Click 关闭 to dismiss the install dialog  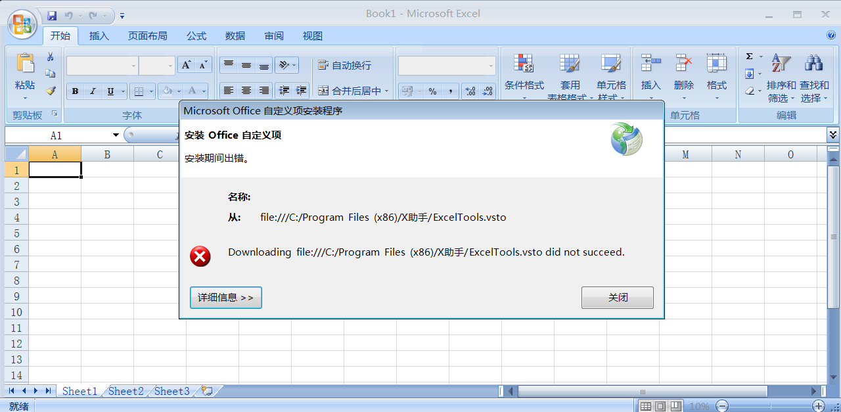pos(618,298)
